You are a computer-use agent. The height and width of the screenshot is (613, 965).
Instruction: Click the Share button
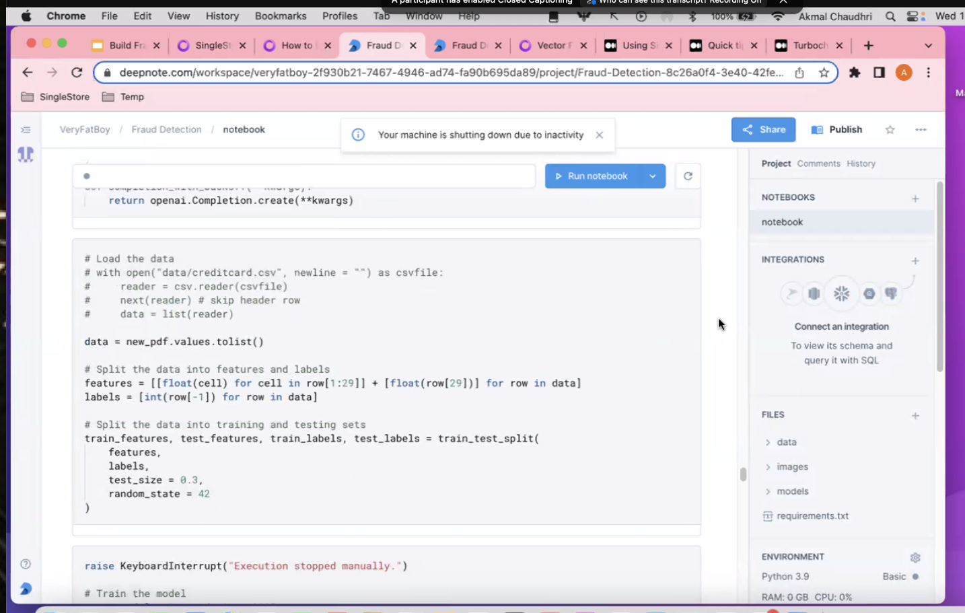coord(763,130)
